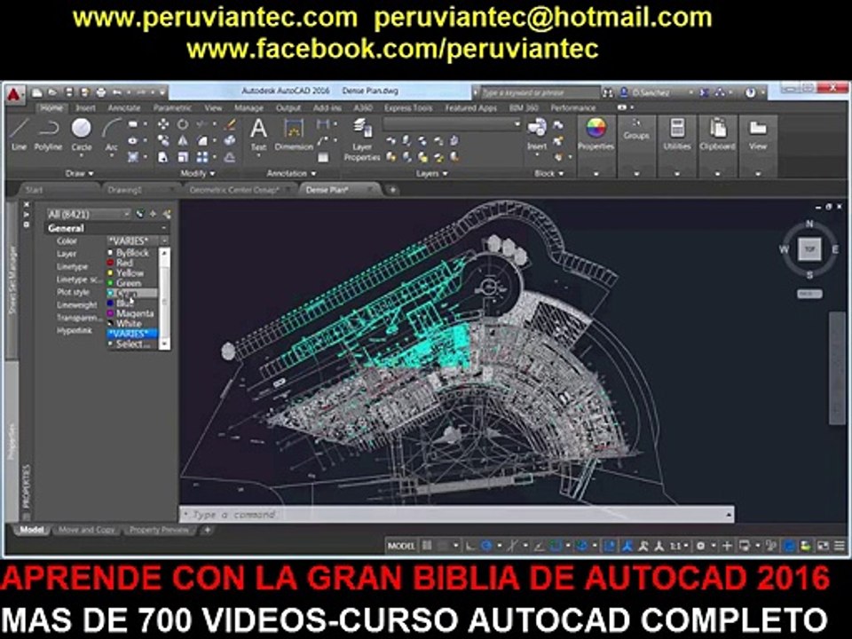This screenshot has width=852, height=639.
Task: Click the color list scrollbar
Action: click(x=164, y=298)
